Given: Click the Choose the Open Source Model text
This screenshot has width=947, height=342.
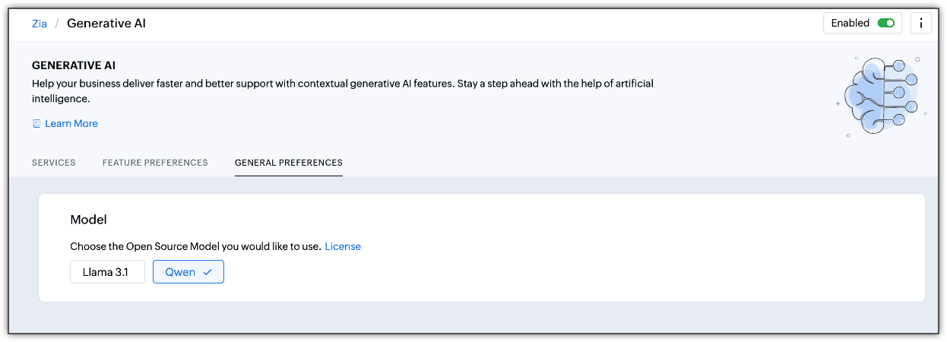Looking at the screenshot, I should click(195, 246).
